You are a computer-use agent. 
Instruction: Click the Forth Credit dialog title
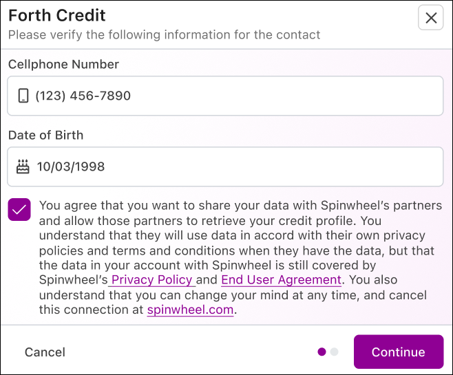click(x=57, y=15)
